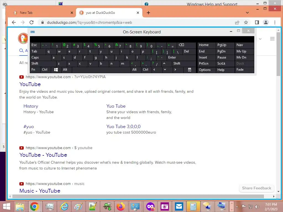Tap the PrtScn key on keyboard
Screen dimensions: 283x212
coord(207,63)
